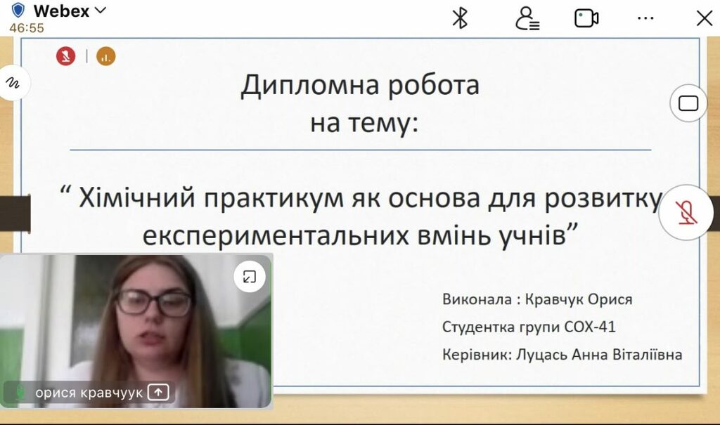Image resolution: width=720 pixels, height=425 pixels.
Task: Tap the Bluetooth audio icon
Action: (x=460, y=18)
